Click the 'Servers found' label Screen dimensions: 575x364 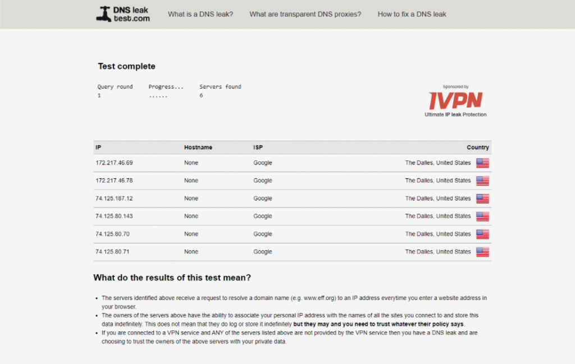tap(220, 87)
